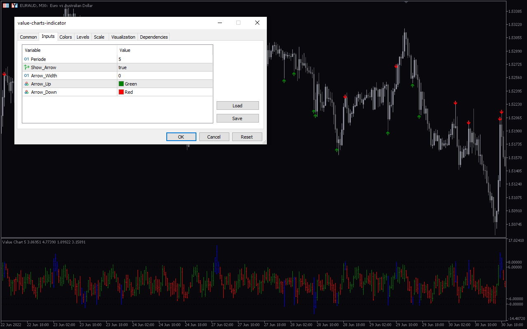This screenshot has width=527, height=329.
Task: Click the Arrow_Down color type icon
Action: (x=27, y=92)
